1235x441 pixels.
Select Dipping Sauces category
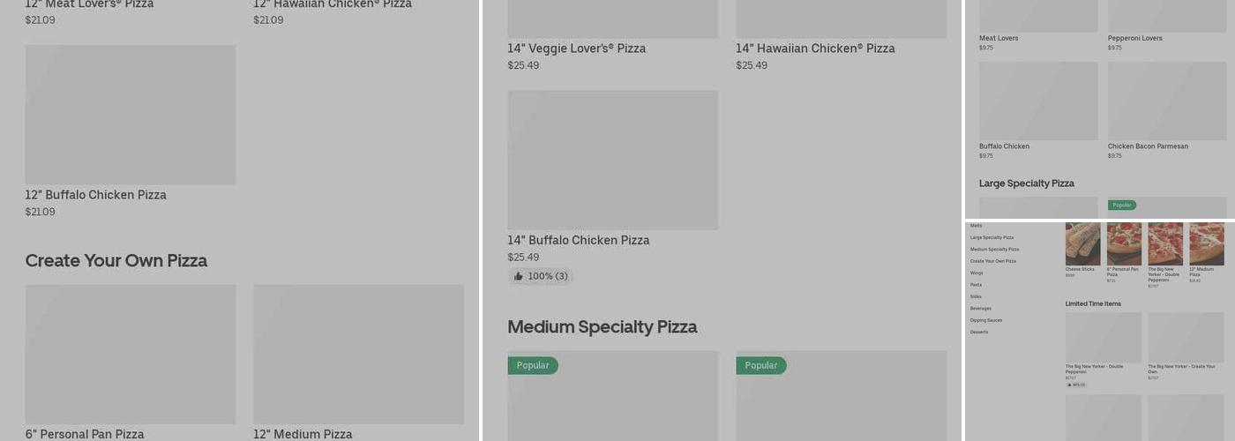(986, 320)
